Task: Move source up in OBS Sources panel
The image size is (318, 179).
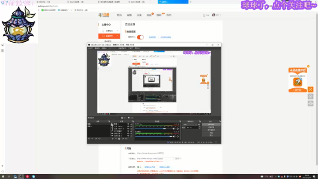Action: 123,139
